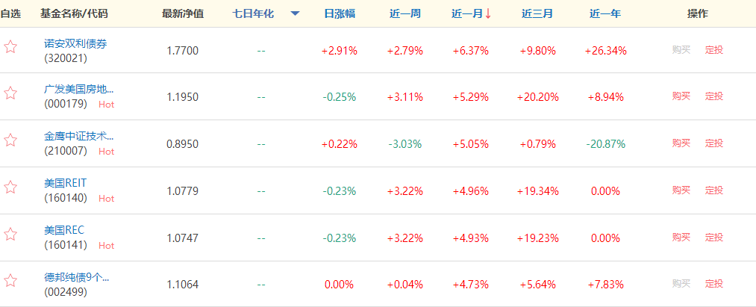
Task: Favorite the 诺安双利债券 fund with its star
Action: [10, 47]
